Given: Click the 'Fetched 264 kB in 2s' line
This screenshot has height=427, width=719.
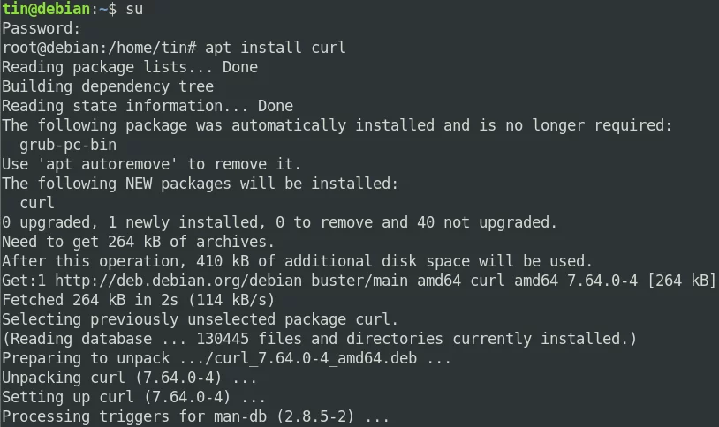Looking at the screenshot, I should (138, 300).
